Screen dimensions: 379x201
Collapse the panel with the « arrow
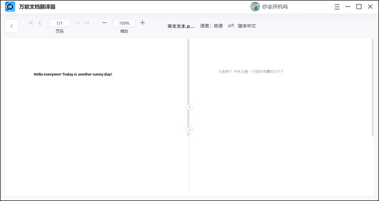[x=189, y=130]
